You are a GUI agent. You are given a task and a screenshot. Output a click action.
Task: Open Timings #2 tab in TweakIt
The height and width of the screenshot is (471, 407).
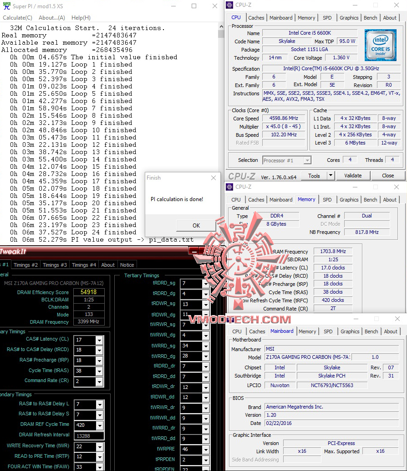pos(26,265)
